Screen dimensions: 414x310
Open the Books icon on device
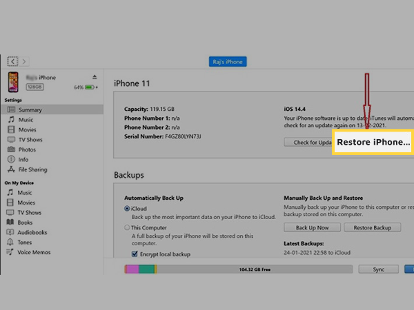pos(10,223)
